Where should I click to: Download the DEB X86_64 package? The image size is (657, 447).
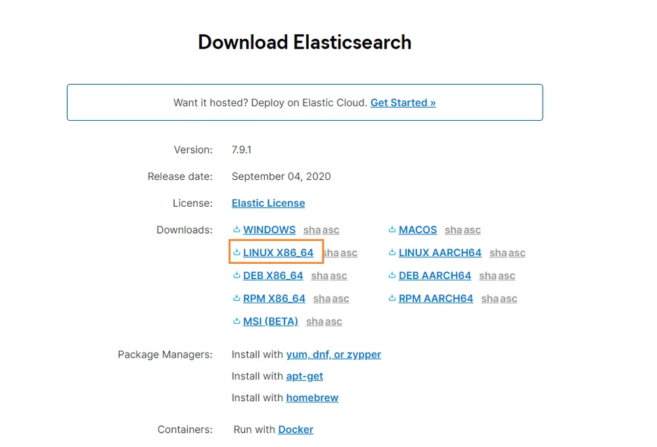(x=273, y=276)
